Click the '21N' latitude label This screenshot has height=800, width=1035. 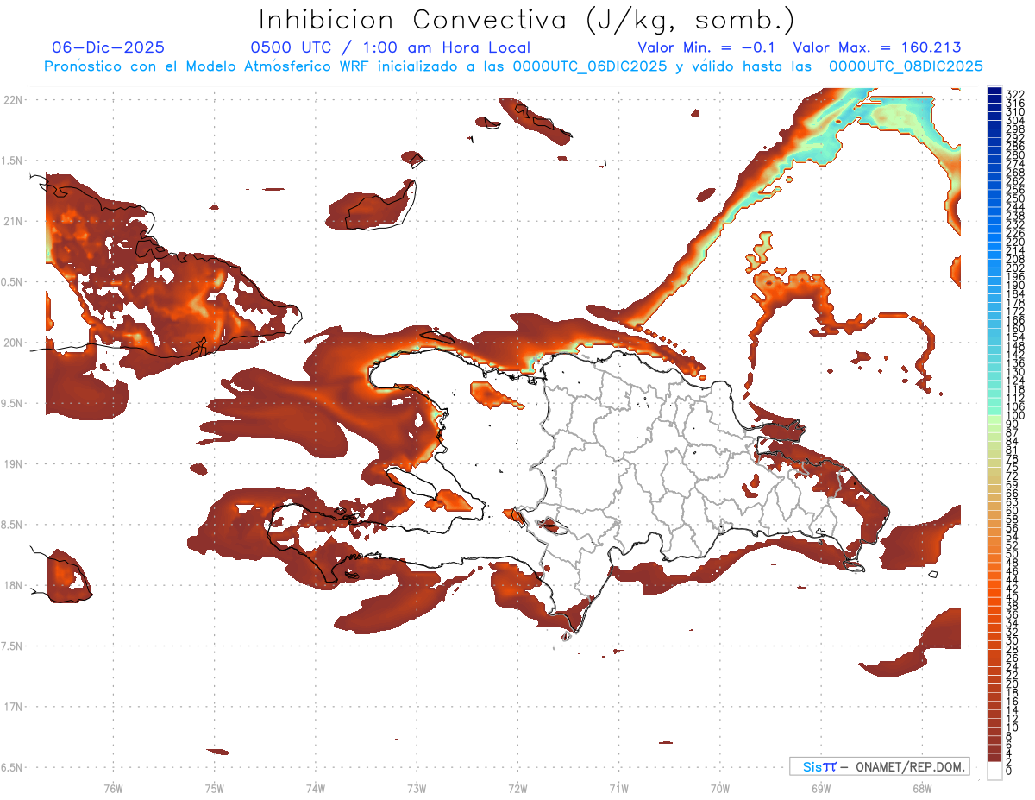click(x=13, y=221)
